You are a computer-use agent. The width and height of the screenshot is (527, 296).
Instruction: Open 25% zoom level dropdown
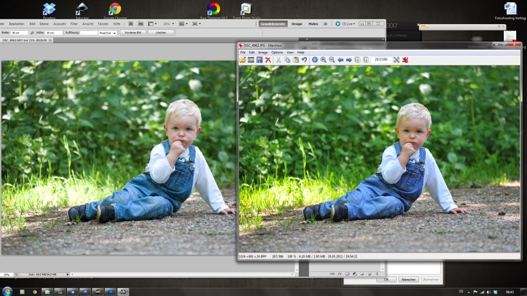tap(169, 24)
